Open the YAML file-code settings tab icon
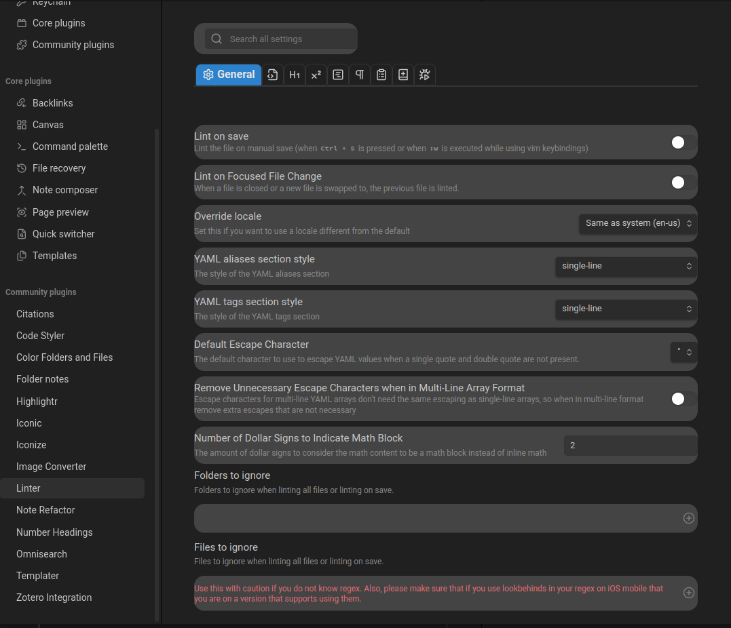The image size is (731, 628). point(273,75)
